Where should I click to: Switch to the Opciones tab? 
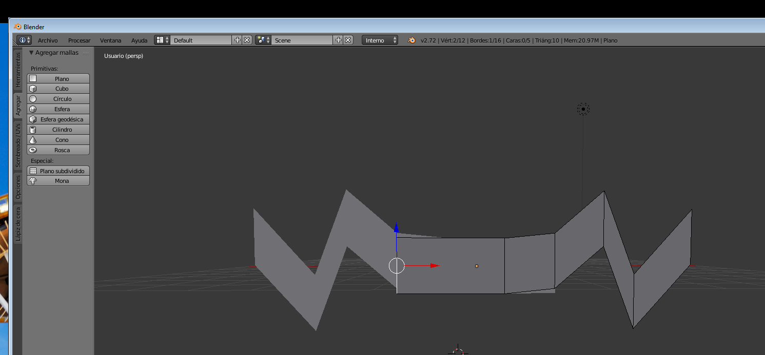pos(18,187)
